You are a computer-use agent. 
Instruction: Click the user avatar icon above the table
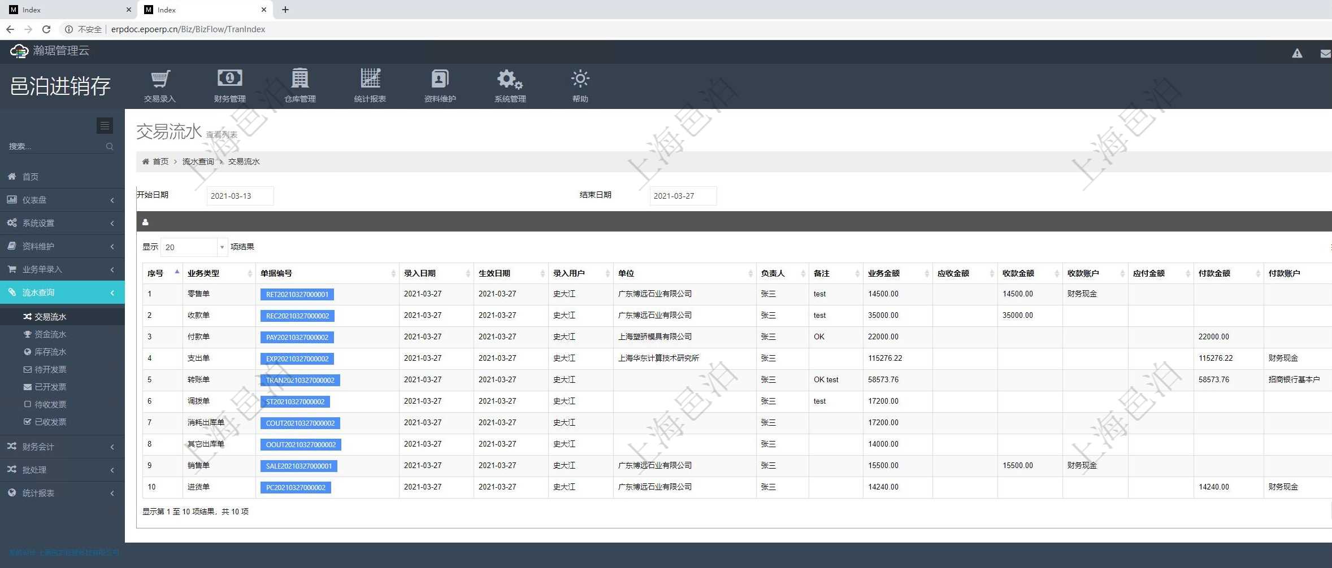tap(145, 221)
